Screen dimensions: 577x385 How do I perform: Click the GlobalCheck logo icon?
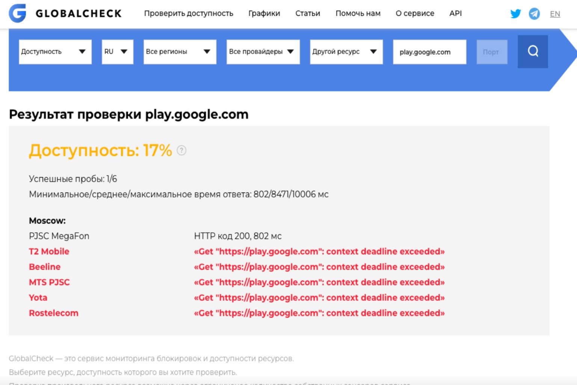(18, 13)
